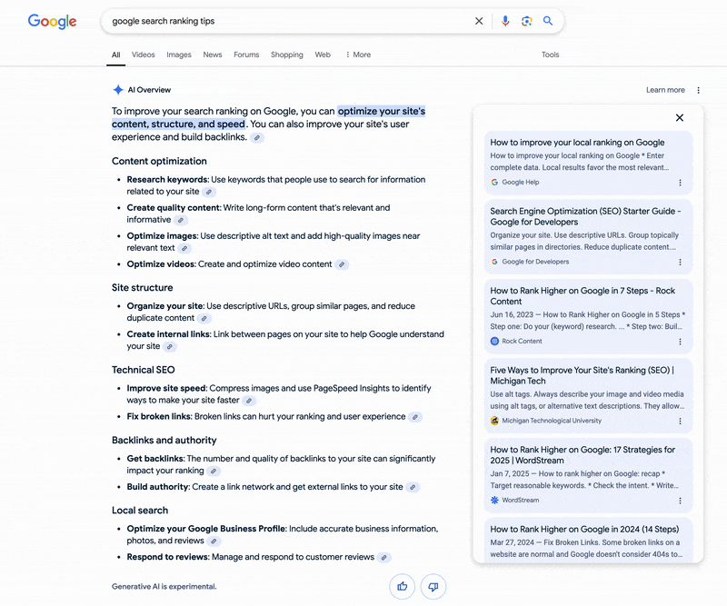Image resolution: width=727 pixels, height=606 pixels.
Task: Open source link for Create internal links
Action: tap(170, 347)
